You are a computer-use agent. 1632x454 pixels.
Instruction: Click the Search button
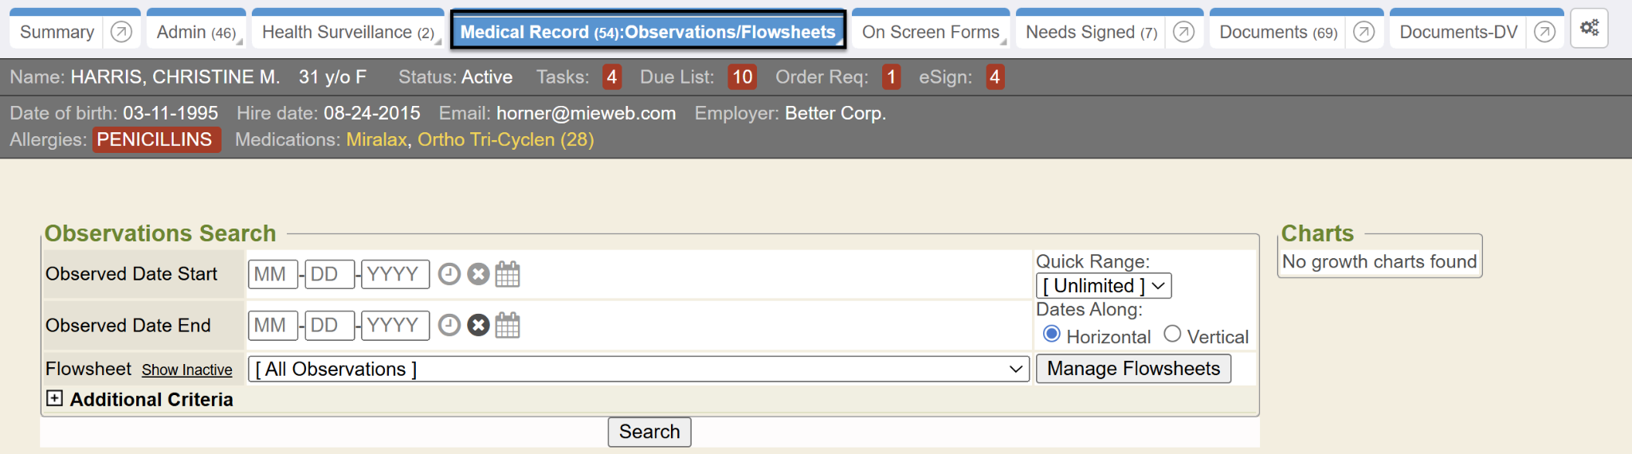649,432
